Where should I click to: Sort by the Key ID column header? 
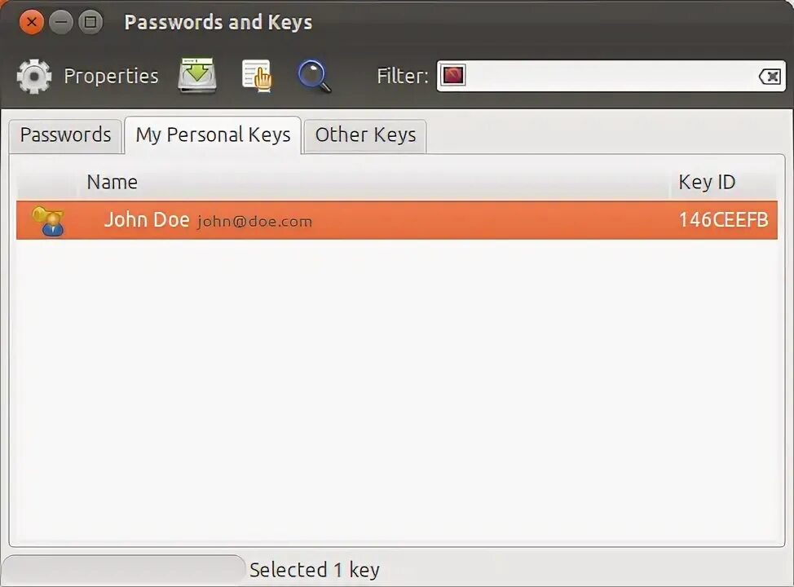click(x=723, y=183)
